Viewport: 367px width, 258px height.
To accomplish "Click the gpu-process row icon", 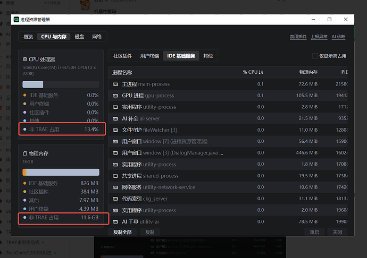I will [115, 96].
